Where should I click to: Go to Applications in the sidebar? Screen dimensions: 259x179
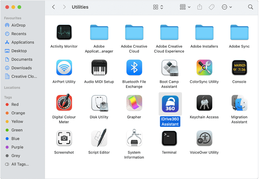tap(19, 42)
